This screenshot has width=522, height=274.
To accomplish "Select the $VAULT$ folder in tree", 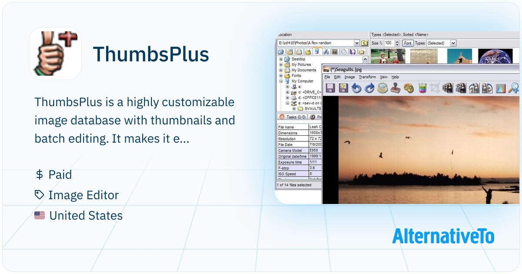I will point(313,109).
